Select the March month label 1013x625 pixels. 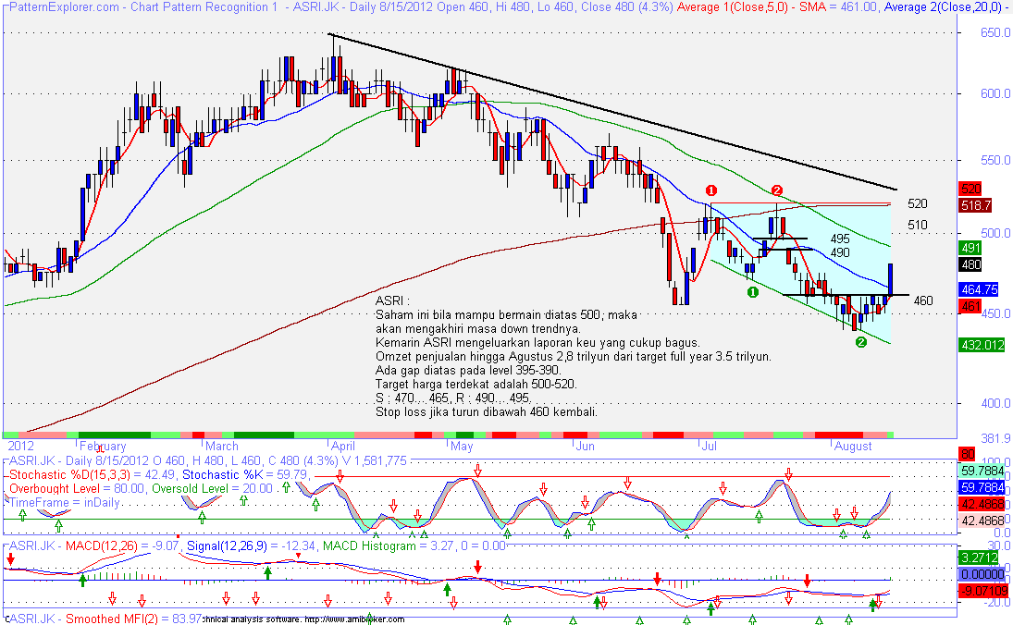pyautogui.click(x=222, y=447)
